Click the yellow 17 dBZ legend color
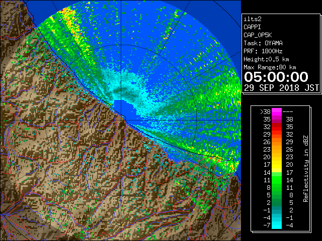Screen dimensions: 322x241 (277, 165)
